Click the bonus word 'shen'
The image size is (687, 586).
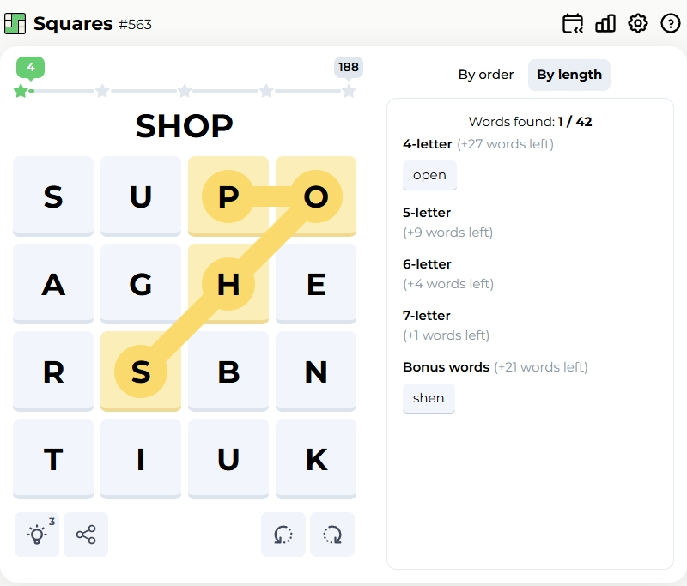[429, 398]
